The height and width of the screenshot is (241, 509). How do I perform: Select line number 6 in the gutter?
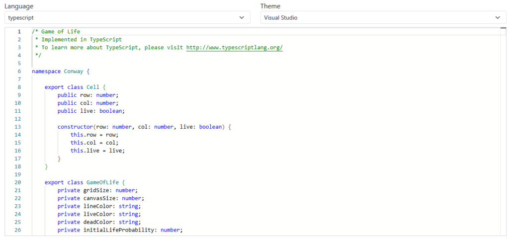click(x=19, y=71)
